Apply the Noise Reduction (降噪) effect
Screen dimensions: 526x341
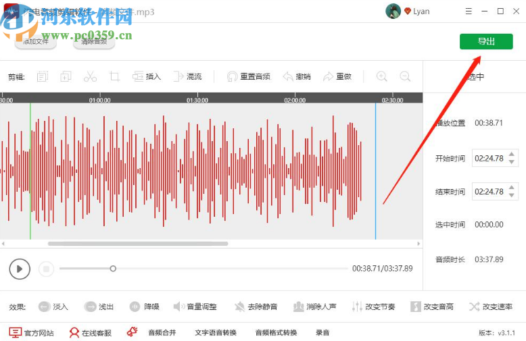click(x=145, y=307)
